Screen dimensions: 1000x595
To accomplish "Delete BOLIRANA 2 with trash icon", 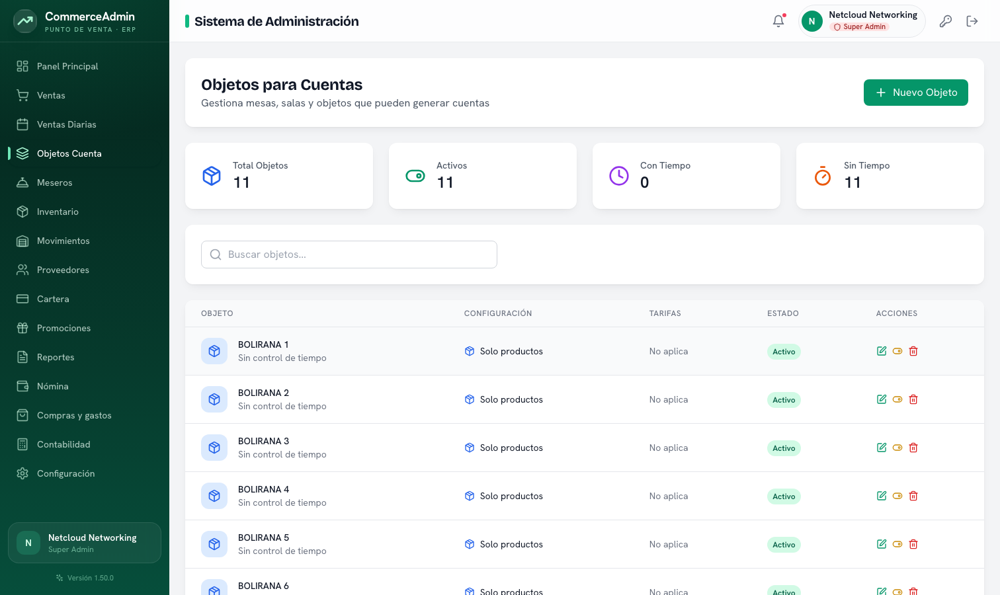I will coord(913,399).
